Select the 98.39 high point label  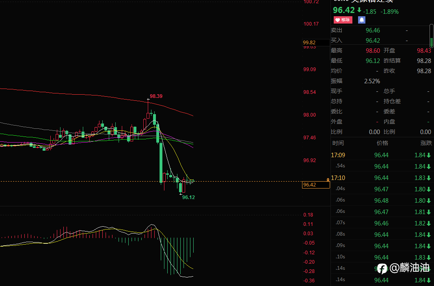pos(156,96)
